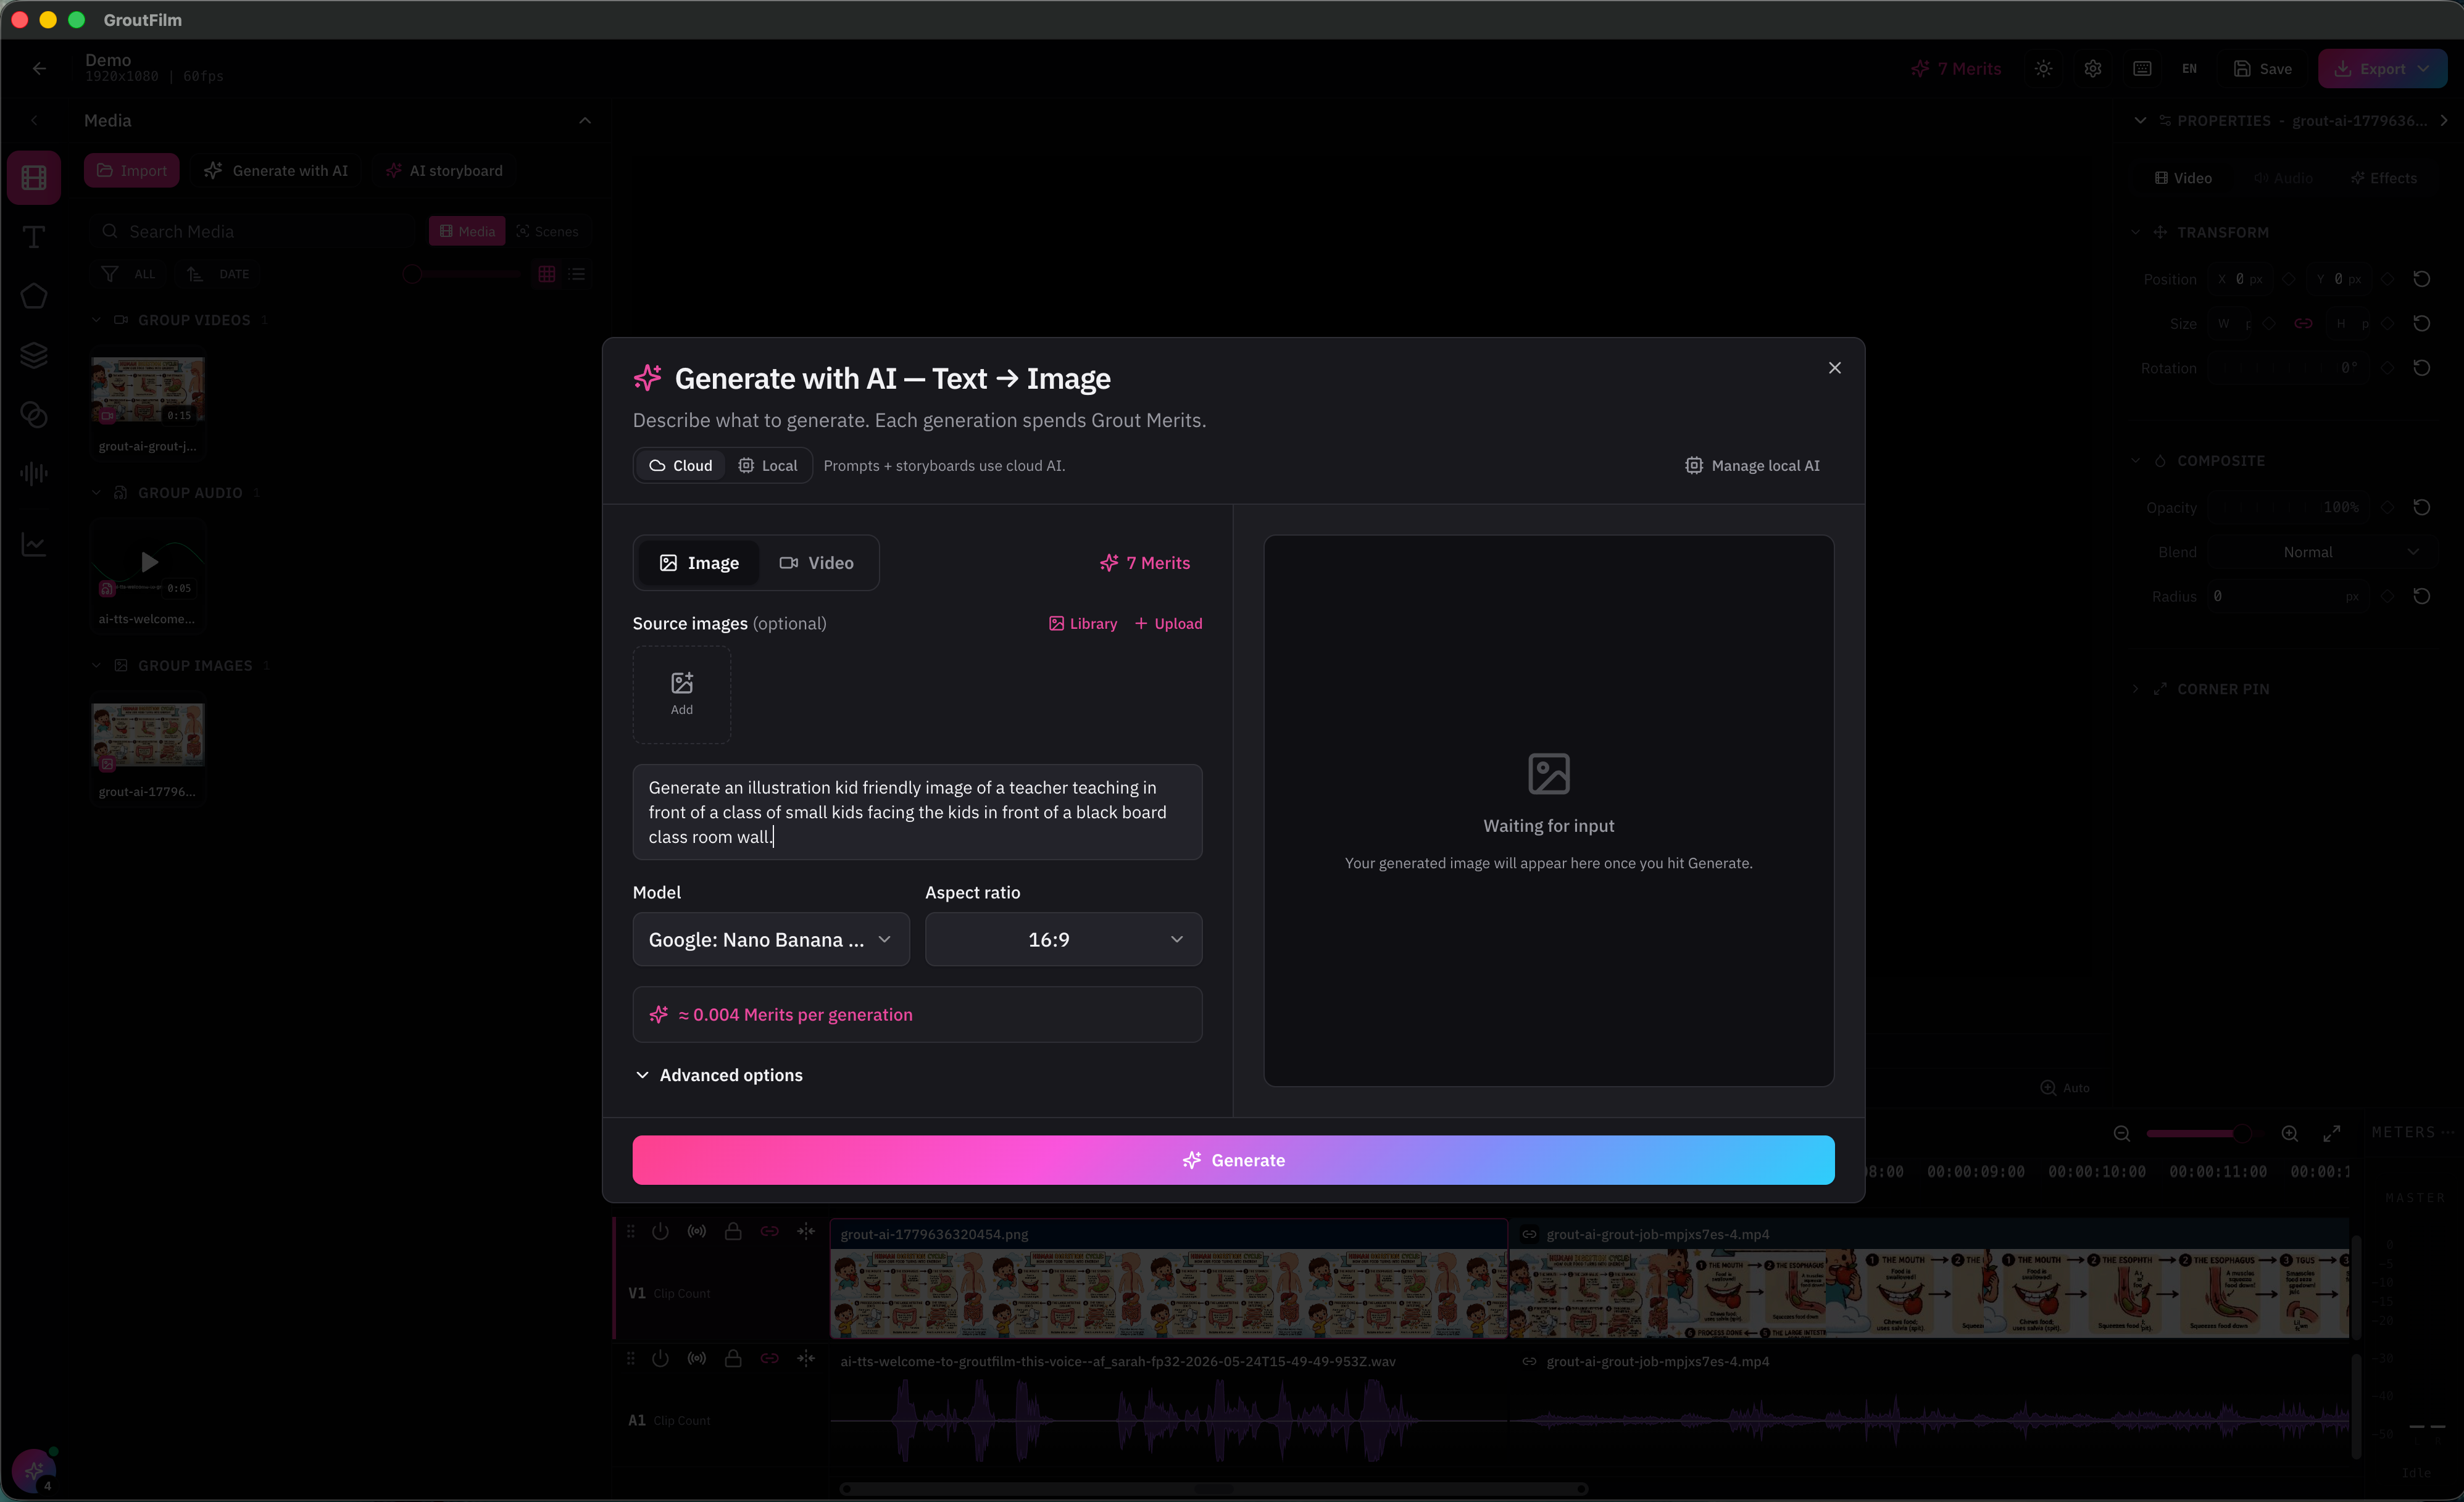The height and width of the screenshot is (1502, 2464).
Task: Switch to Local generation mode
Action: coord(767,465)
